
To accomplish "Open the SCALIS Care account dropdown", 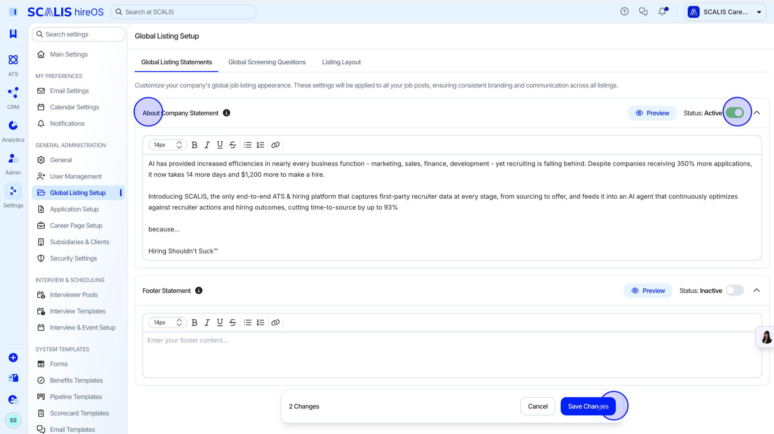I will click(x=725, y=12).
